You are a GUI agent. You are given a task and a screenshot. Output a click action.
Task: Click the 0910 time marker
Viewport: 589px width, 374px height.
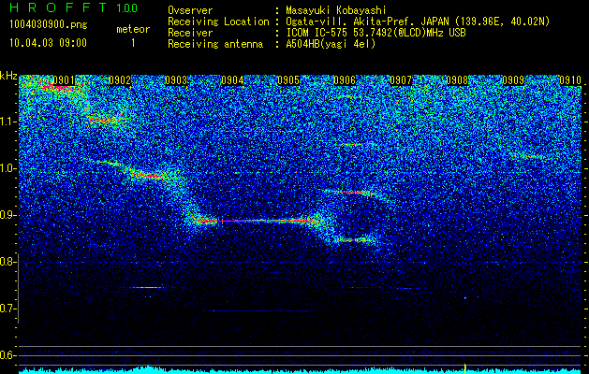570,80
